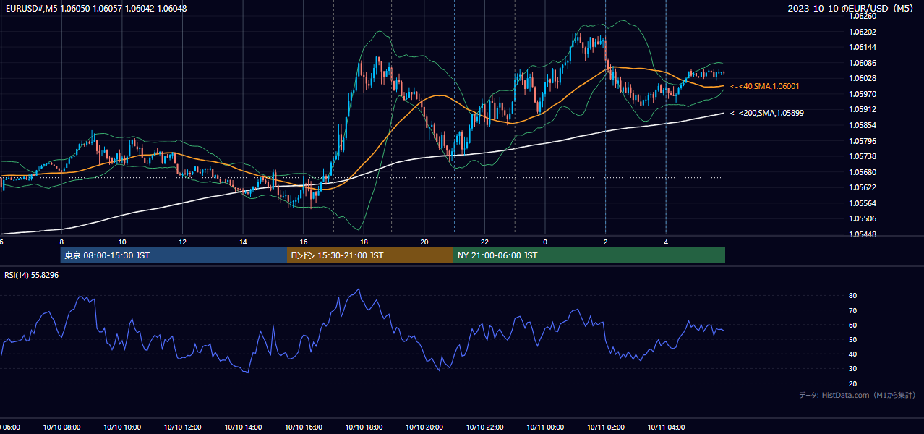Click price axis value 1.05970
924x434 pixels.
coord(863,94)
